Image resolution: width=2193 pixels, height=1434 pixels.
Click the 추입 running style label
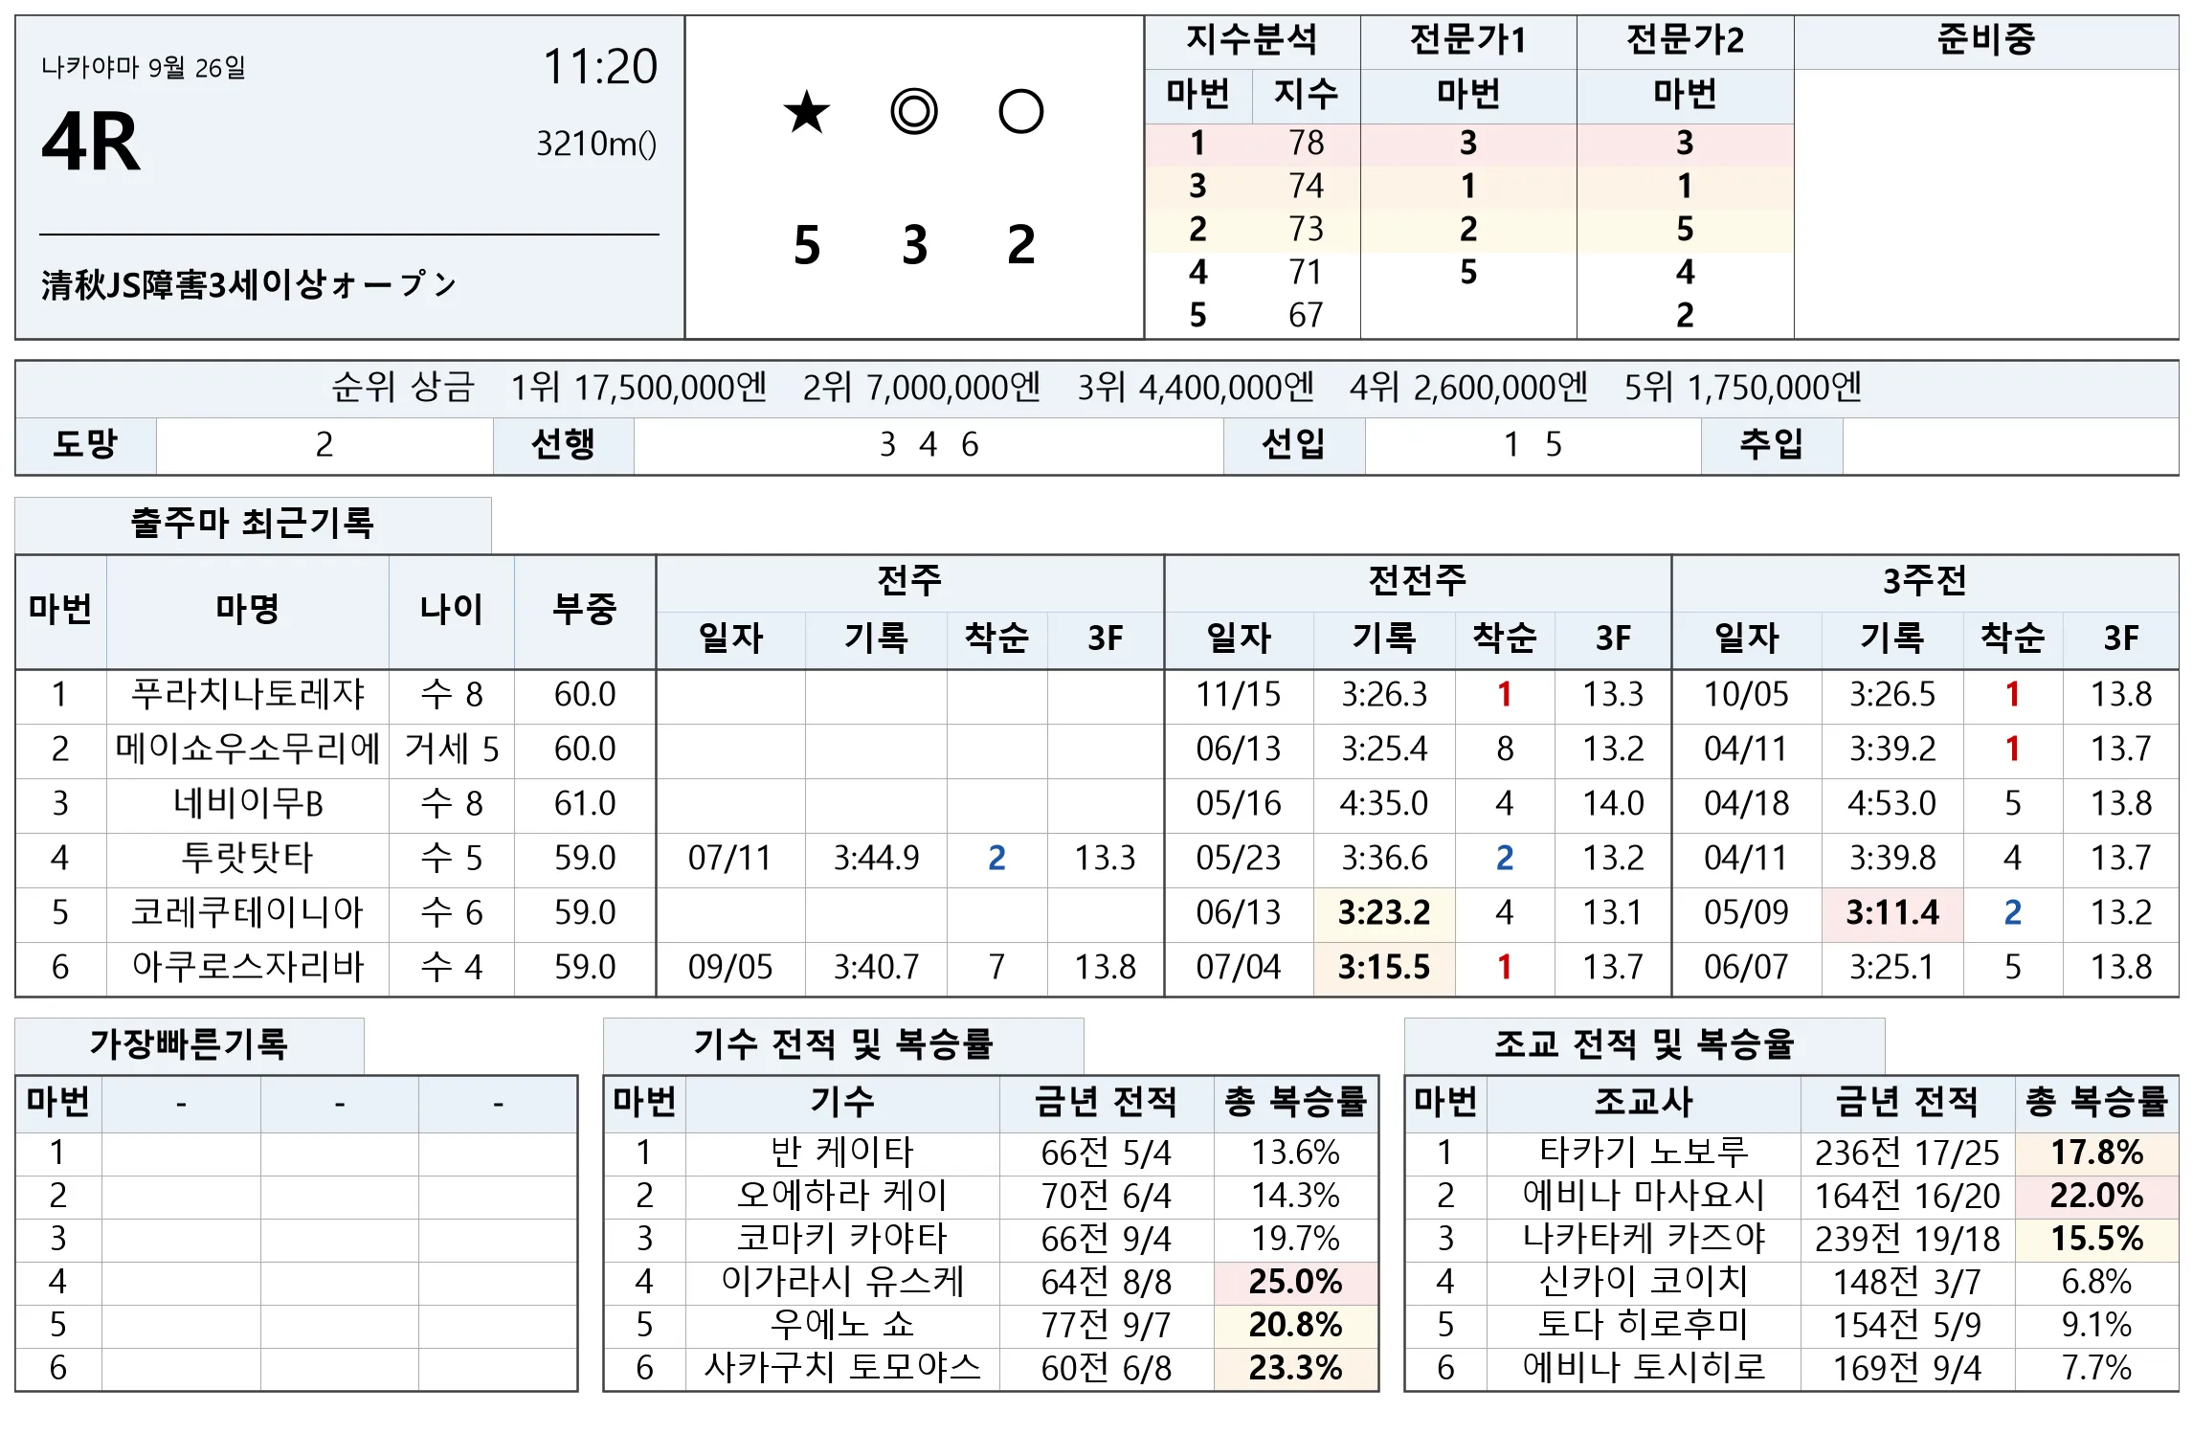[1772, 445]
